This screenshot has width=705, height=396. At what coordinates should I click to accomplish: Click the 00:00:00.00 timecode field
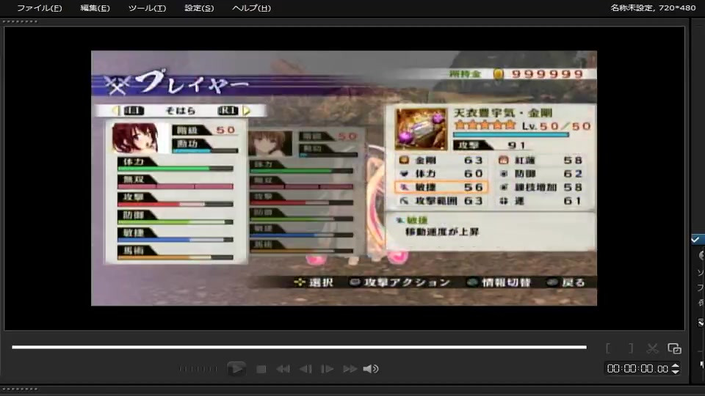tap(637, 369)
